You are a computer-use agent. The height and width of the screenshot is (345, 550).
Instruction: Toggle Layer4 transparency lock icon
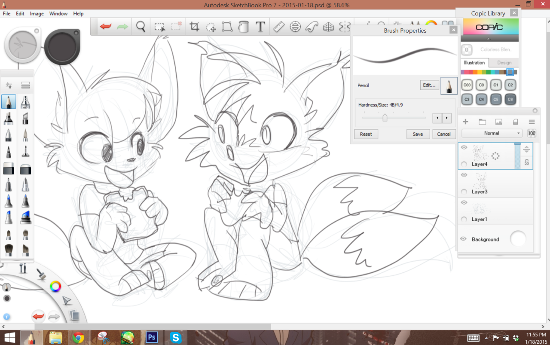(x=527, y=162)
